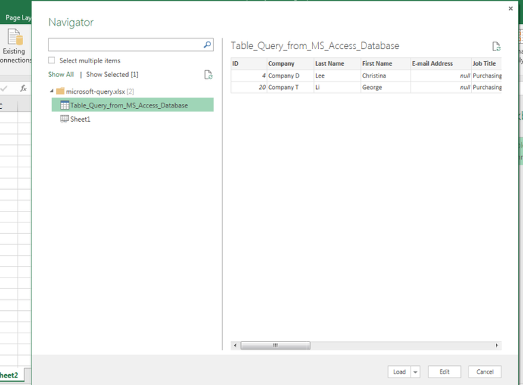
Task: Click the horizontal scrollbar thumb in the preview
Action: click(276, 346)
